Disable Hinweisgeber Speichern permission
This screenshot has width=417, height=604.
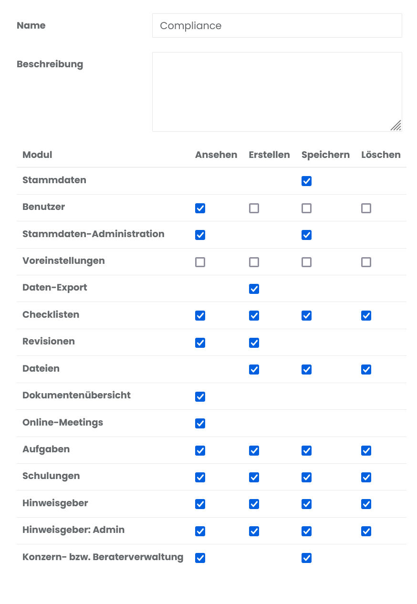click(x=307, y=504)
